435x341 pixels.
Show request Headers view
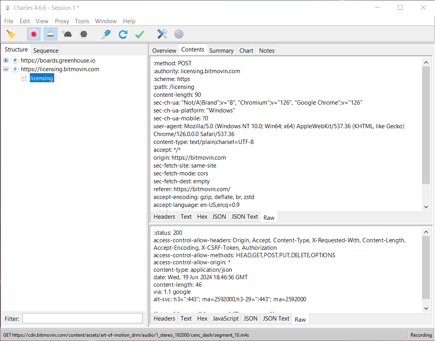click(x=164, y=216)
